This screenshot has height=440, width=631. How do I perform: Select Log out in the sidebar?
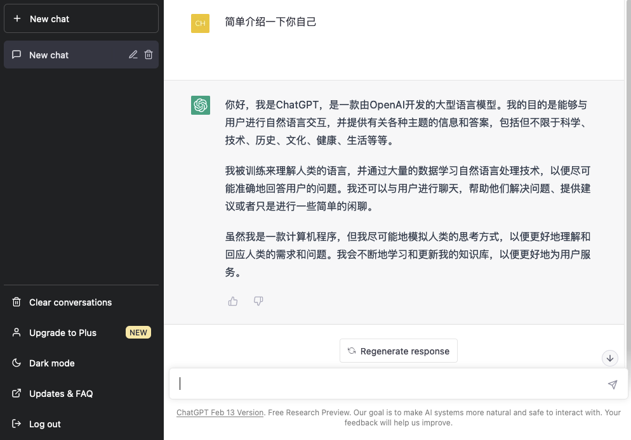(x=45, y=424)
